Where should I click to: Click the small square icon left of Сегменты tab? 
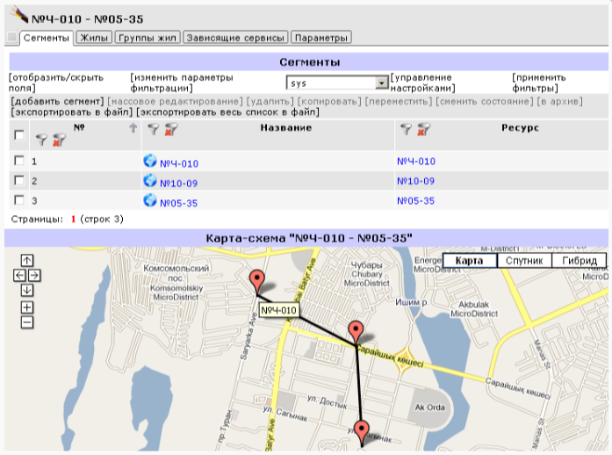[12, 37]
